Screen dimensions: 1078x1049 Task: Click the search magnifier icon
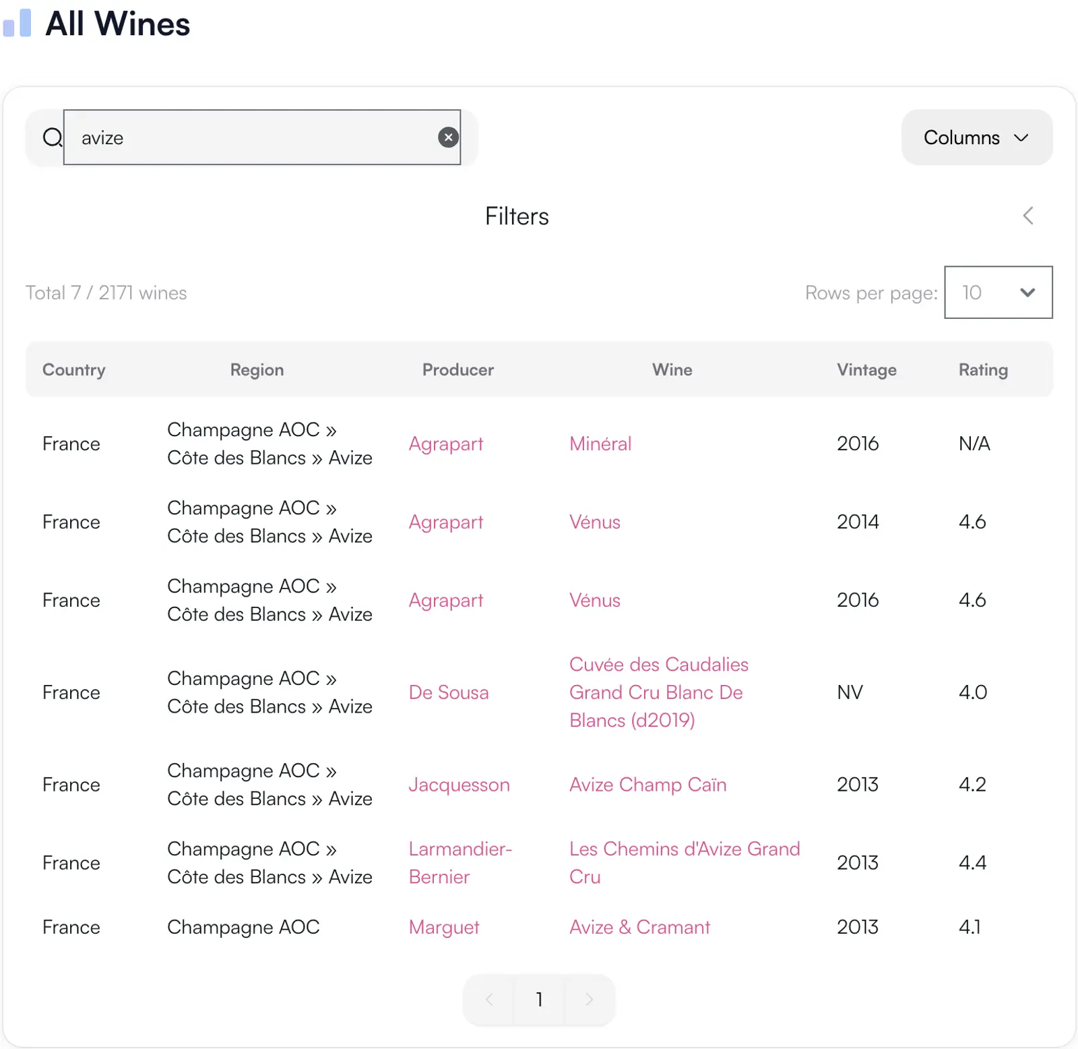click(x=53, y=138)
